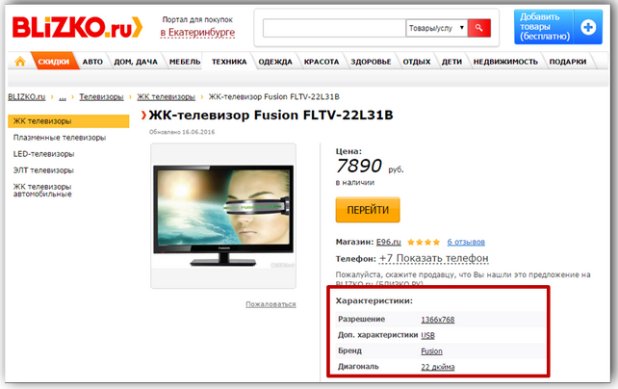This screenshot has height=389, width=618.
Task: Expand the breadcrumb ellipsis link
Action: (63, 97)
